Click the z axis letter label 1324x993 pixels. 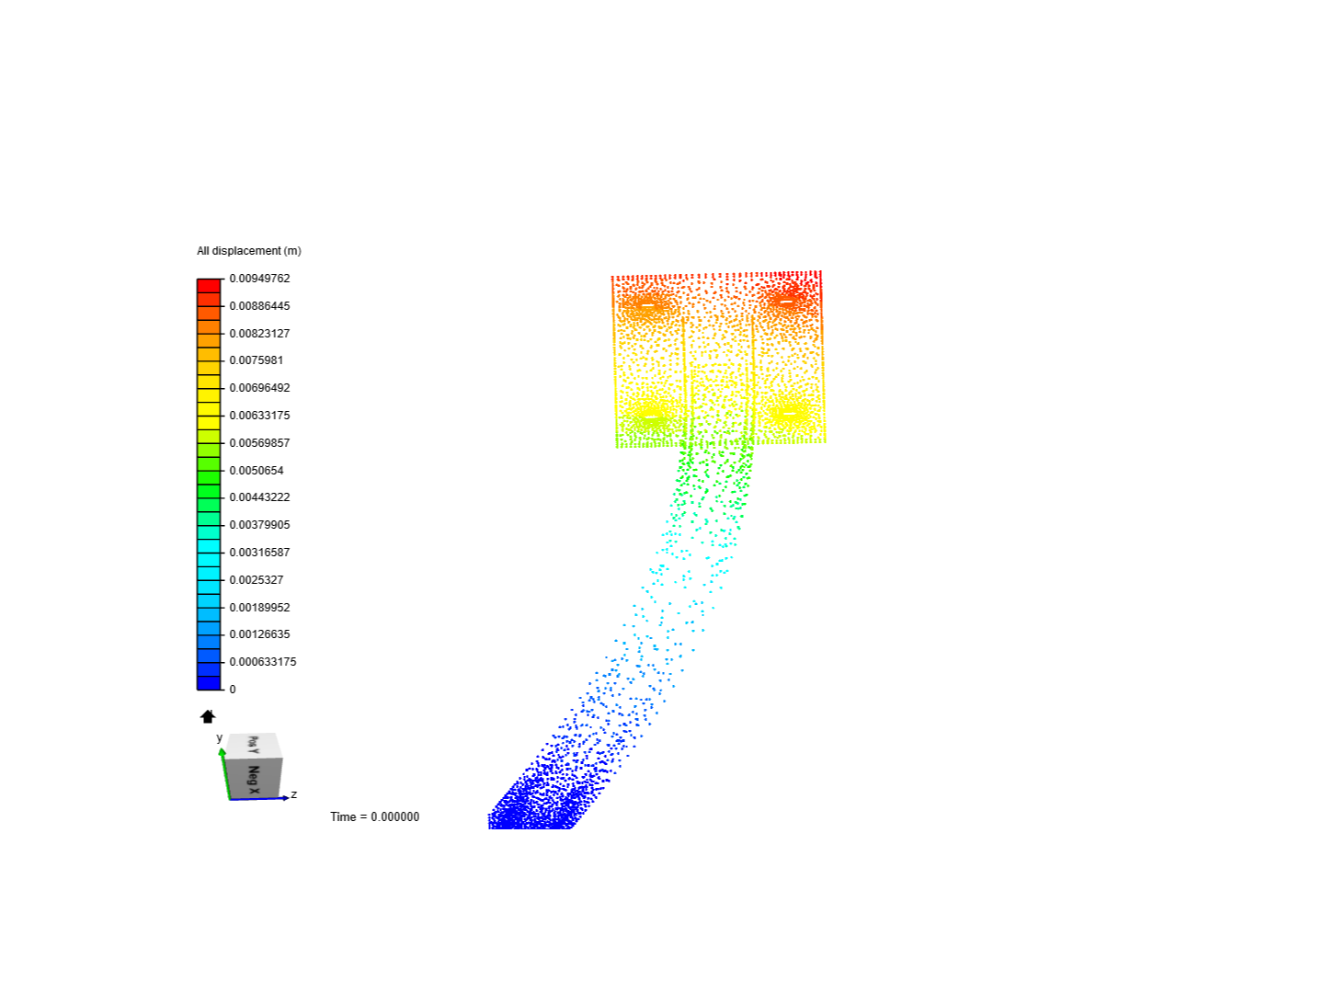tap(294, 794)
